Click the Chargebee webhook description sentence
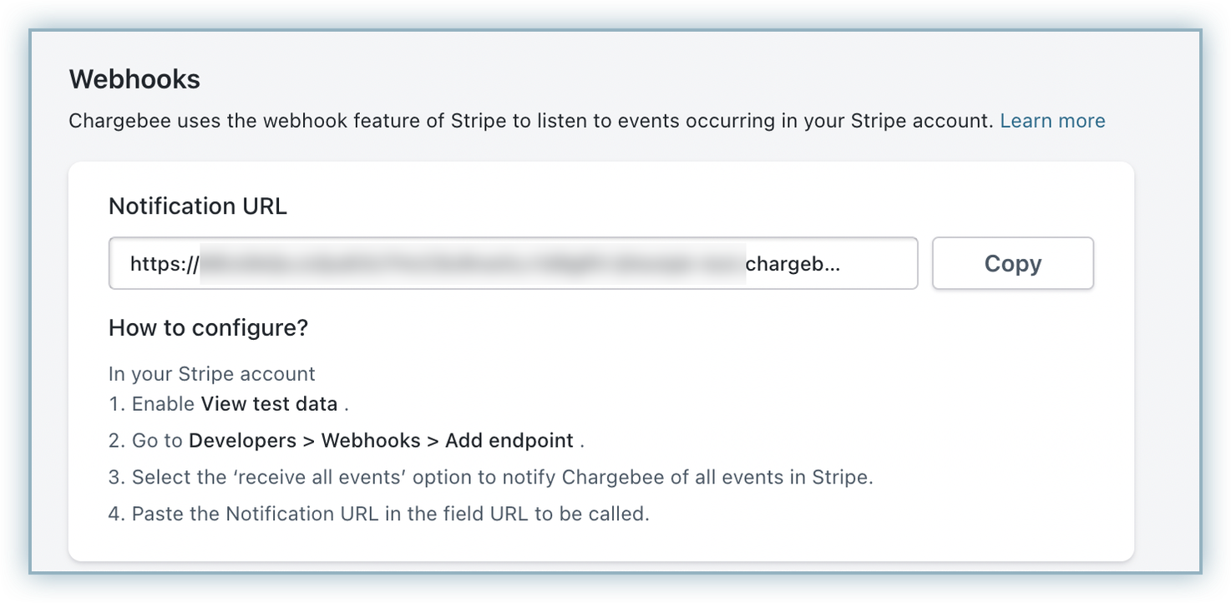Viewport: 1231px width, 603px height. 530,121
